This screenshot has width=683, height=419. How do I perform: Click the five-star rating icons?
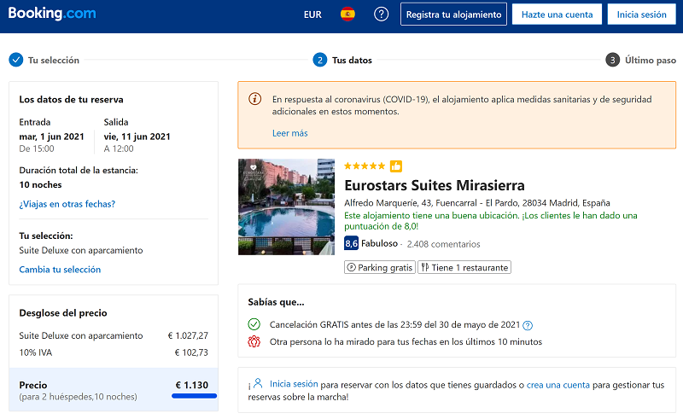click(x=365, y=166)
